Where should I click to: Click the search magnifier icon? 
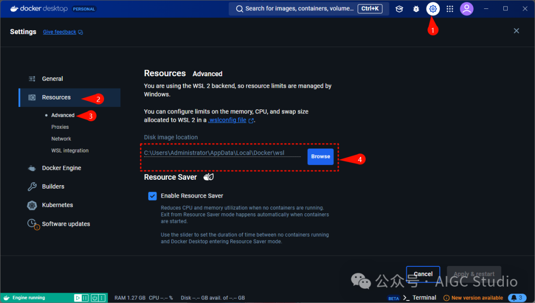(240, 9)
